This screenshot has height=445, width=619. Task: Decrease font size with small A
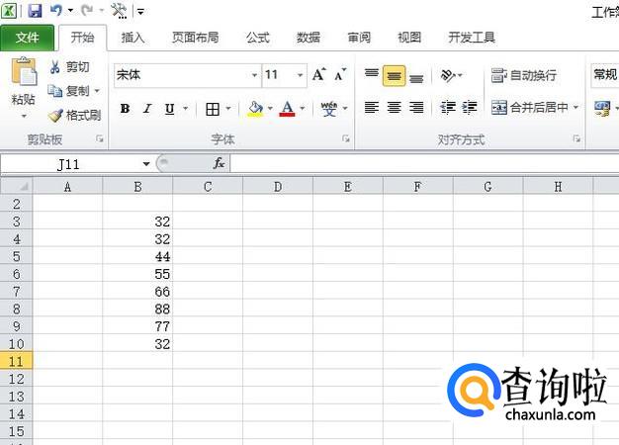point(340,74)
